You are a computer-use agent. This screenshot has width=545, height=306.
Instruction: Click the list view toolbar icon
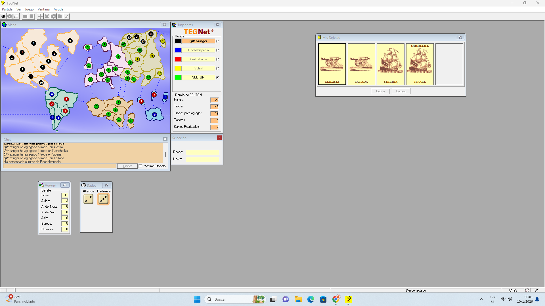click(x=16, y=16)
